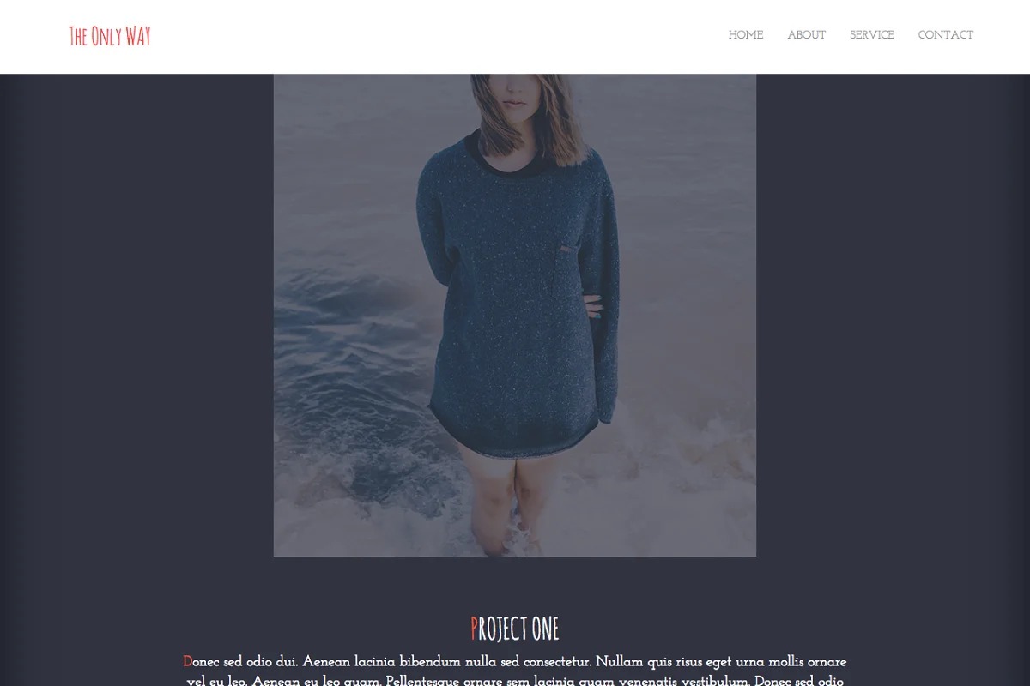Click the red drop cap D in the paragraph
The width and height of the screenshot is (1030, 686).
click(188, 662)
